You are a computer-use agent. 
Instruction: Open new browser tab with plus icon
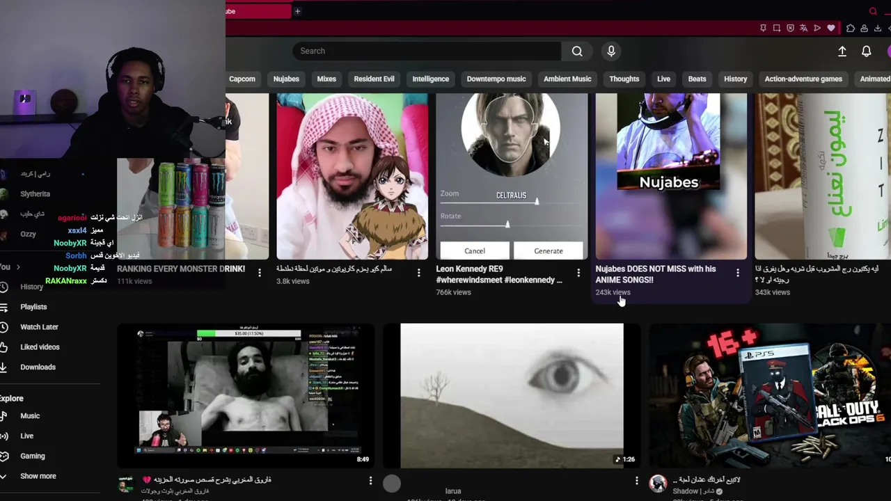(x=297, y=11)
